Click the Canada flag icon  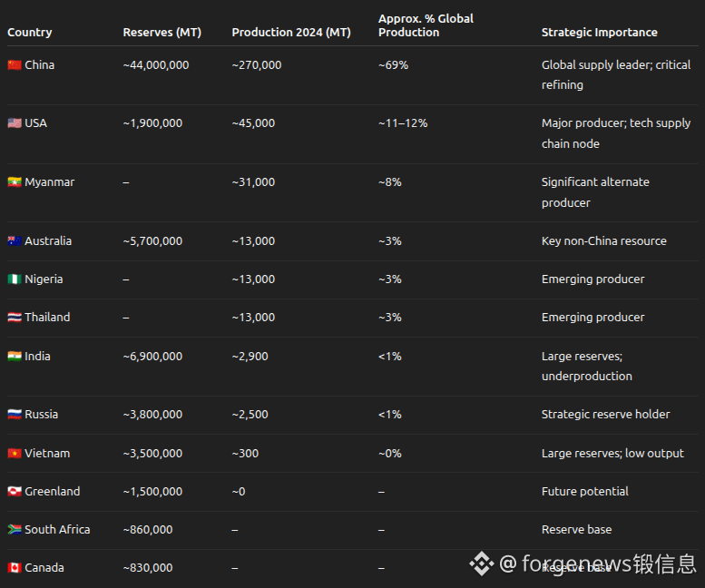pyautogui.click(x=14, y=568)
